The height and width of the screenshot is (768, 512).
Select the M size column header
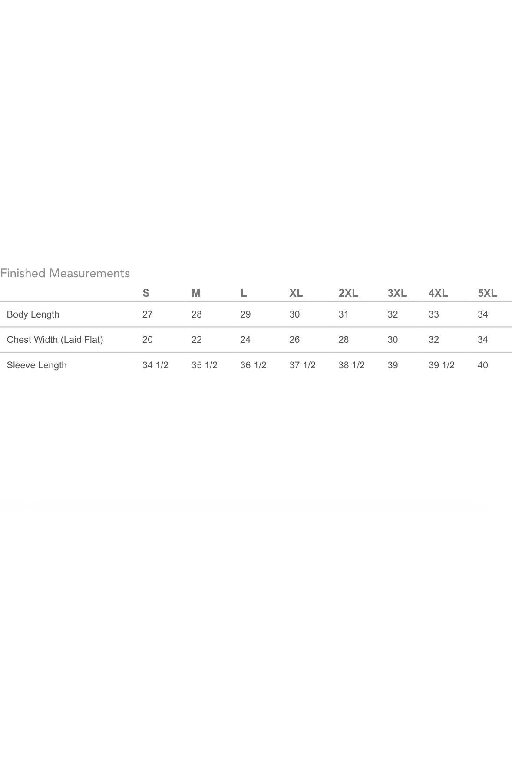[196, 293]
